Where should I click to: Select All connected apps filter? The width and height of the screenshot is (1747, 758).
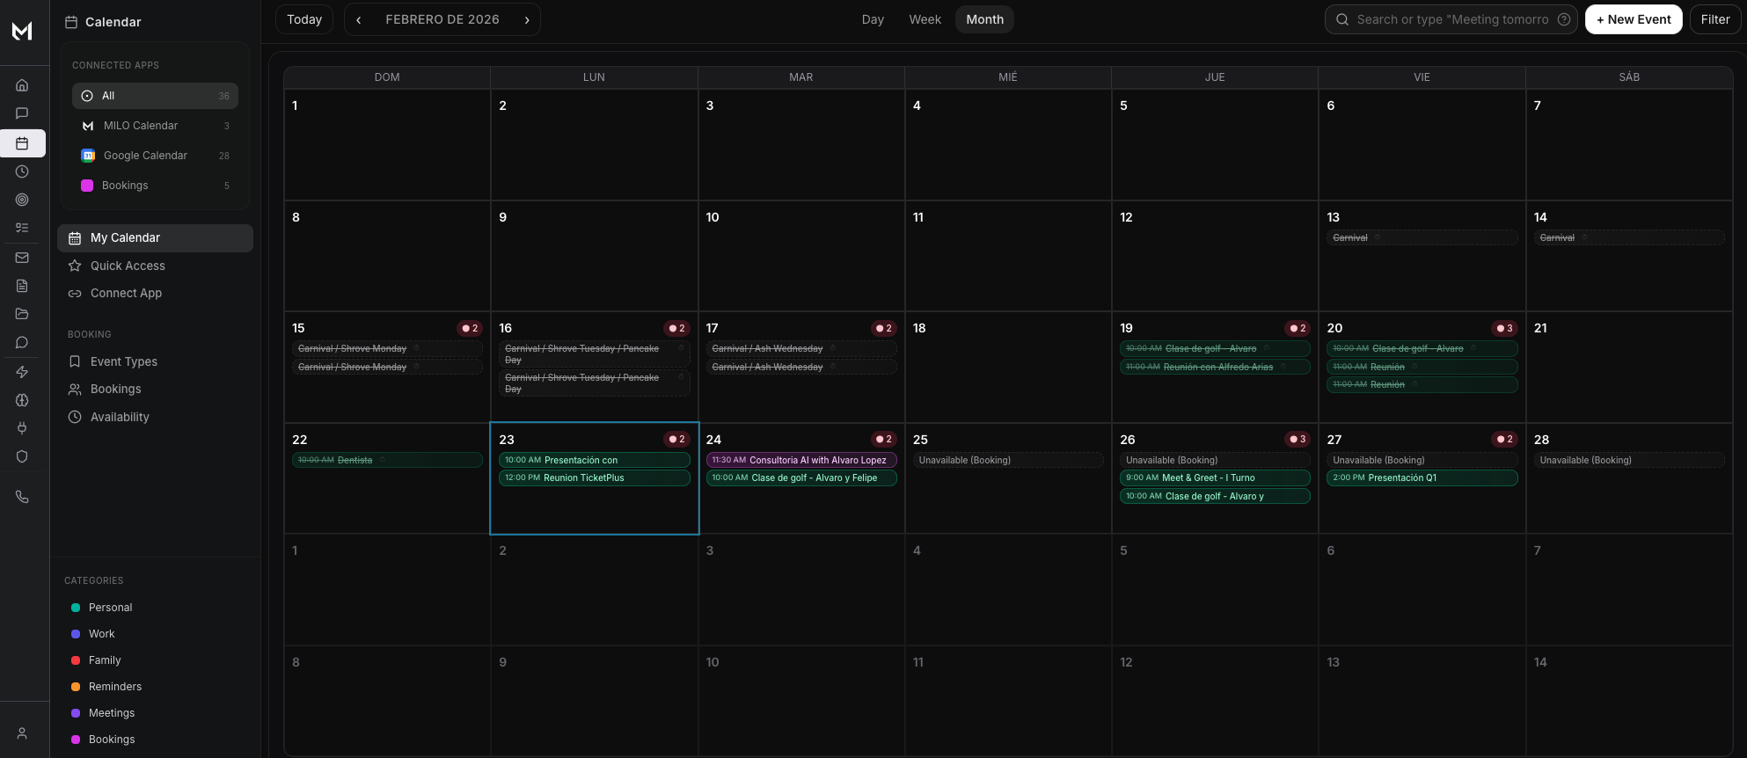(x=155, y=96)
